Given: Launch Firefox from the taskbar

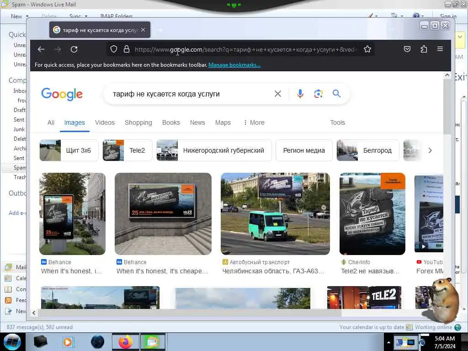Looking at the screenshot, I should 126,342.
